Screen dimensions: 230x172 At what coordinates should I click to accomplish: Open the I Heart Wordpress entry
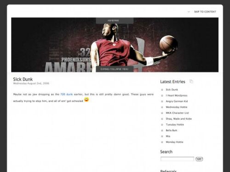177,95
